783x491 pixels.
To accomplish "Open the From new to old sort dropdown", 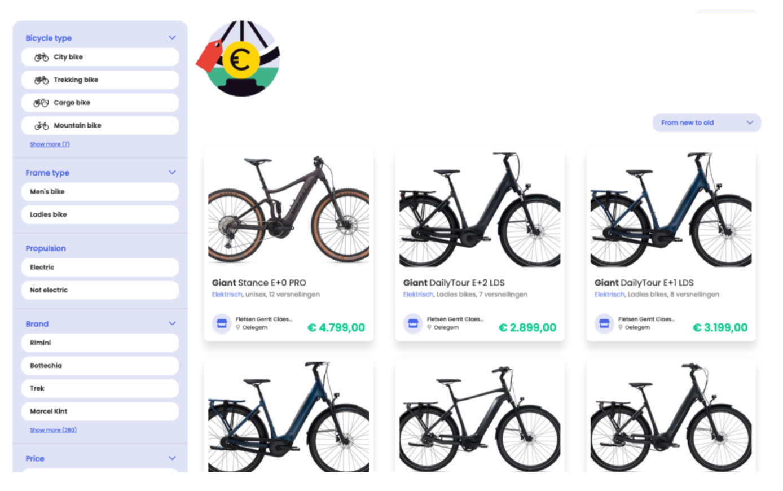I will point(707,122).
